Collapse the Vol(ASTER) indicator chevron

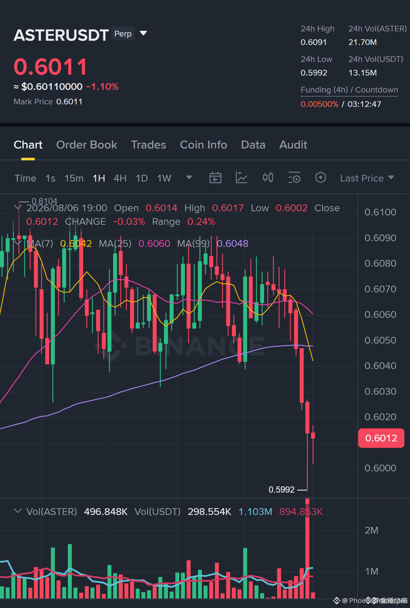tap(18, 511)
